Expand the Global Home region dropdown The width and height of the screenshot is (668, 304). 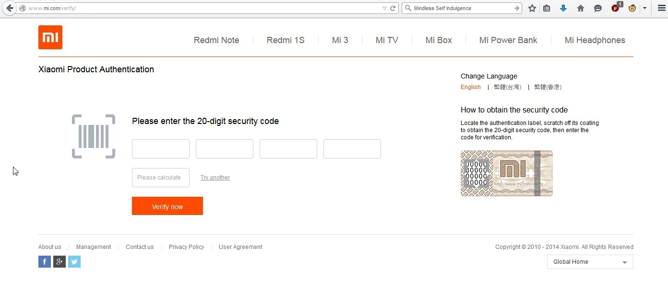tap(590, 262)
